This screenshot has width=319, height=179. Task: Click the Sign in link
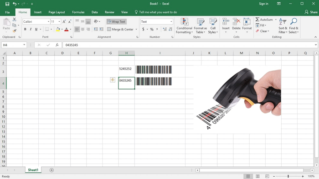pyautogui.click(x=263, y=4)
